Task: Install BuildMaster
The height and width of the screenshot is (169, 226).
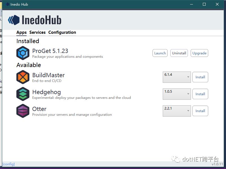Action: point(200,77)
